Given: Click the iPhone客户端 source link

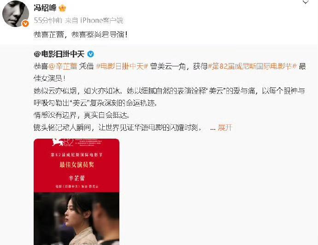Looking at the screenshot, I should (x=102, y=20).
